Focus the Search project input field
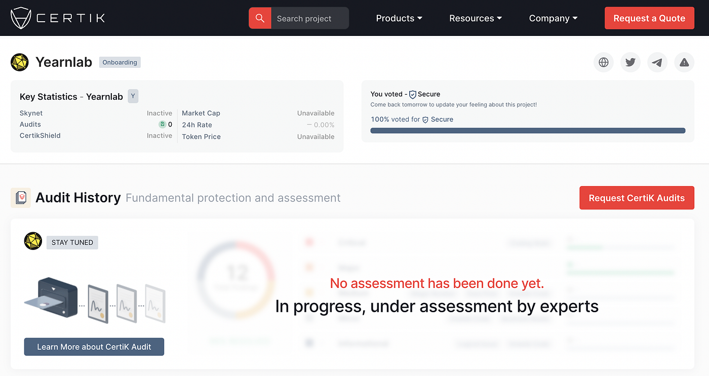This screenshot has height=376, width=709. (x=310, y=18)
